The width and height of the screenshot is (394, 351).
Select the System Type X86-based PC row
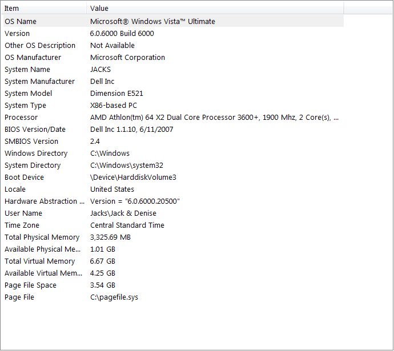(x=174, y=106)
